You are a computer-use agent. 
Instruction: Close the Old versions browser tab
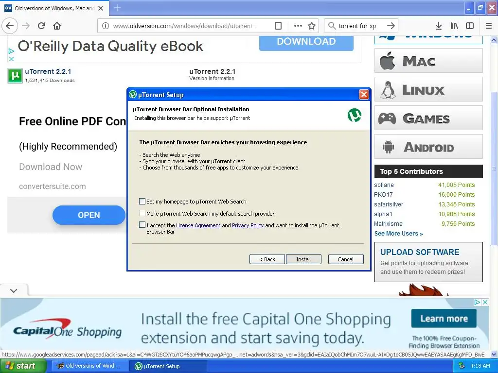[x=101, y=8]
